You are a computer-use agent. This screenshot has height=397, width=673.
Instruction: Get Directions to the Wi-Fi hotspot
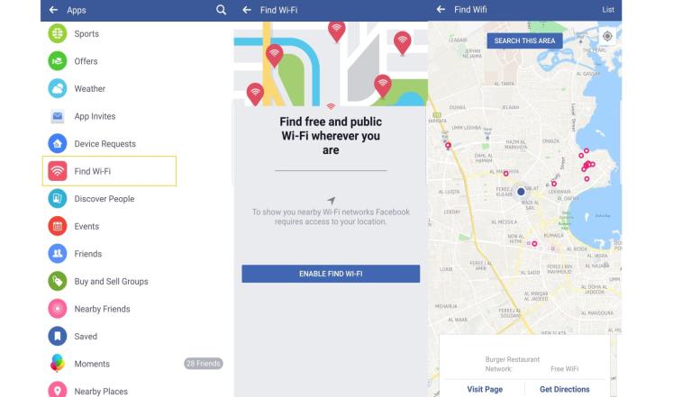click(564, 389)
